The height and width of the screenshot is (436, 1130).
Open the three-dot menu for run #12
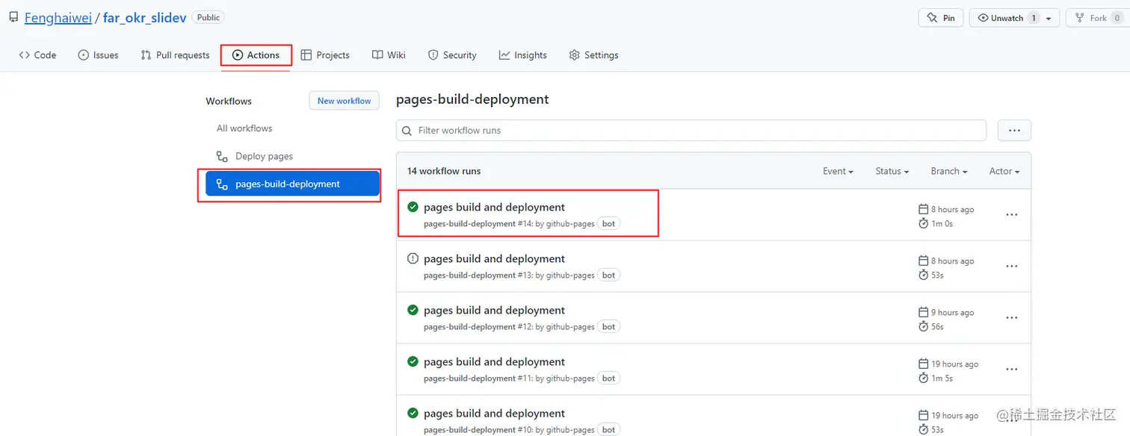pos(1011,317)
